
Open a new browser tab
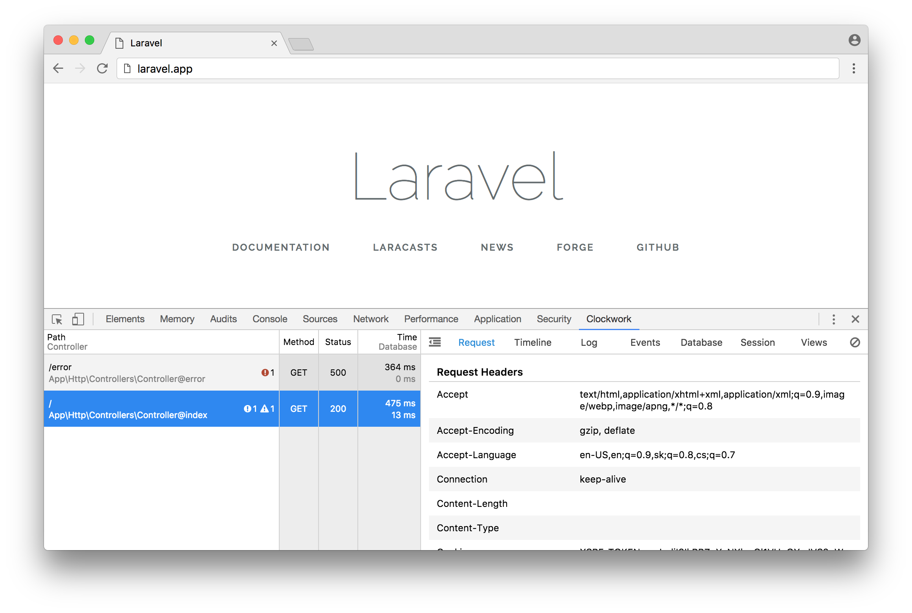pyautogui.click(x=301, y=44)
